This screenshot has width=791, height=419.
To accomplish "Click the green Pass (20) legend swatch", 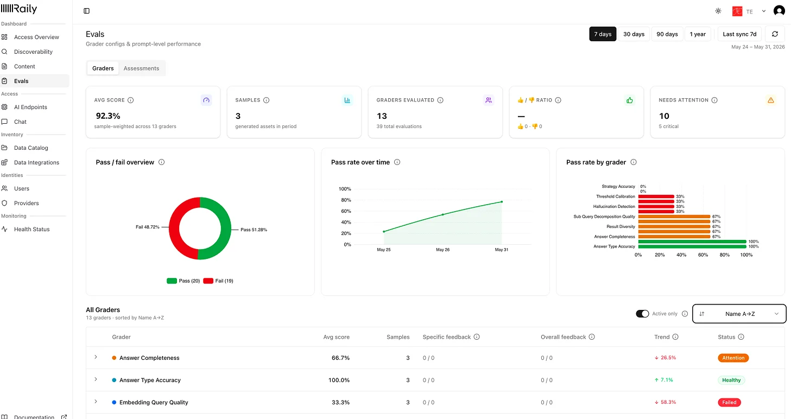I will point(172,281).
